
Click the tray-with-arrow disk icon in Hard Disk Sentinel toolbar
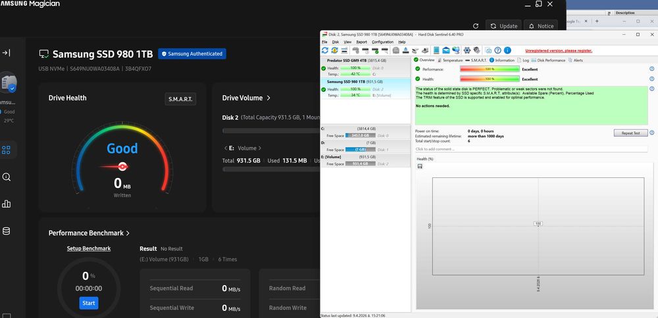point(405,51)
